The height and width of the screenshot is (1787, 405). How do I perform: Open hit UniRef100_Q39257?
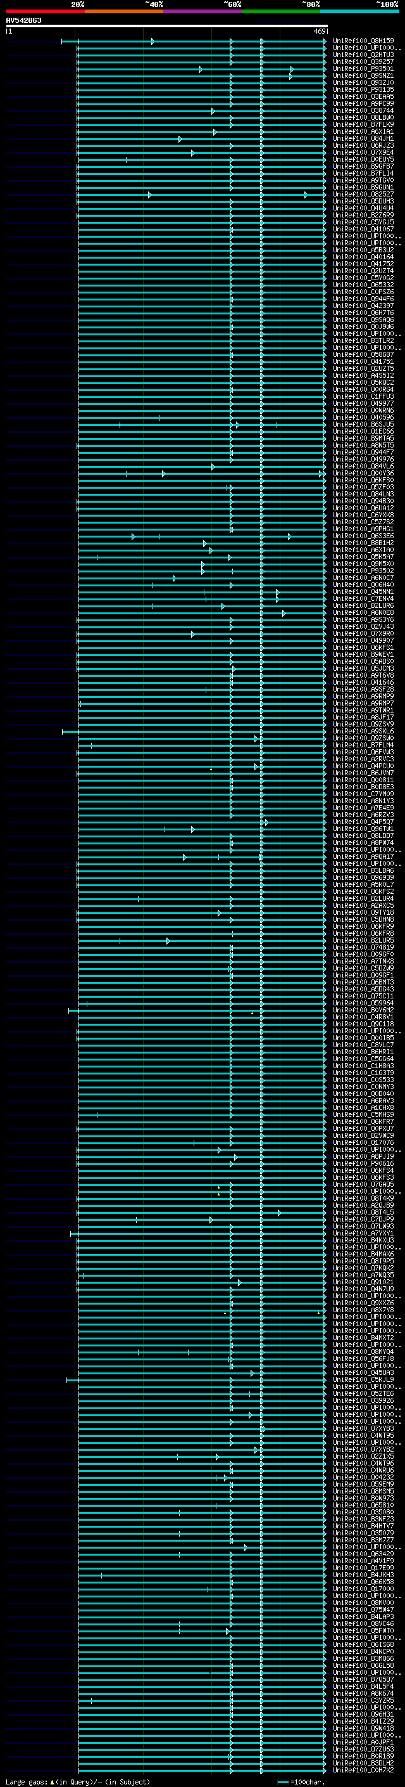pyautogui.click(x=363, y=61)
